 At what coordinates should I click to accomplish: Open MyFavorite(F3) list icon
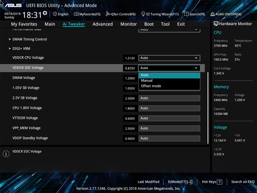(x=76, y=14)
